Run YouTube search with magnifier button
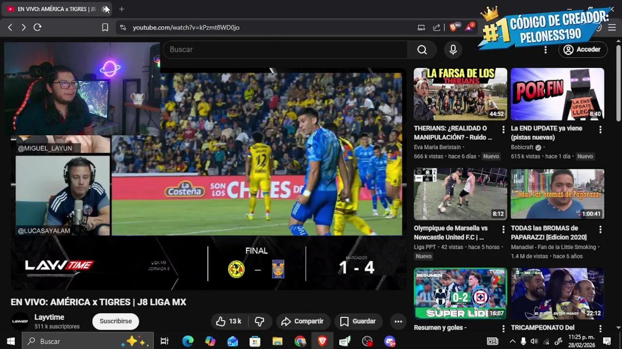622x349 pixels. pyautogui.click(x=422, y=49)
